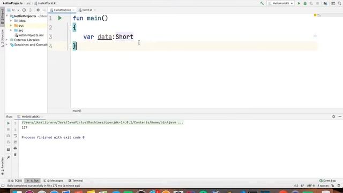Image resolution: width=343 pixels, height=193 pixels.
Task: Run HelloWorldKt with the toolbar play button
Action: coord(299,3)
